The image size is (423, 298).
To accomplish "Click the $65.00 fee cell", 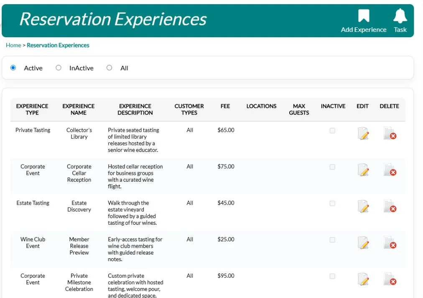I will point(226,130).
